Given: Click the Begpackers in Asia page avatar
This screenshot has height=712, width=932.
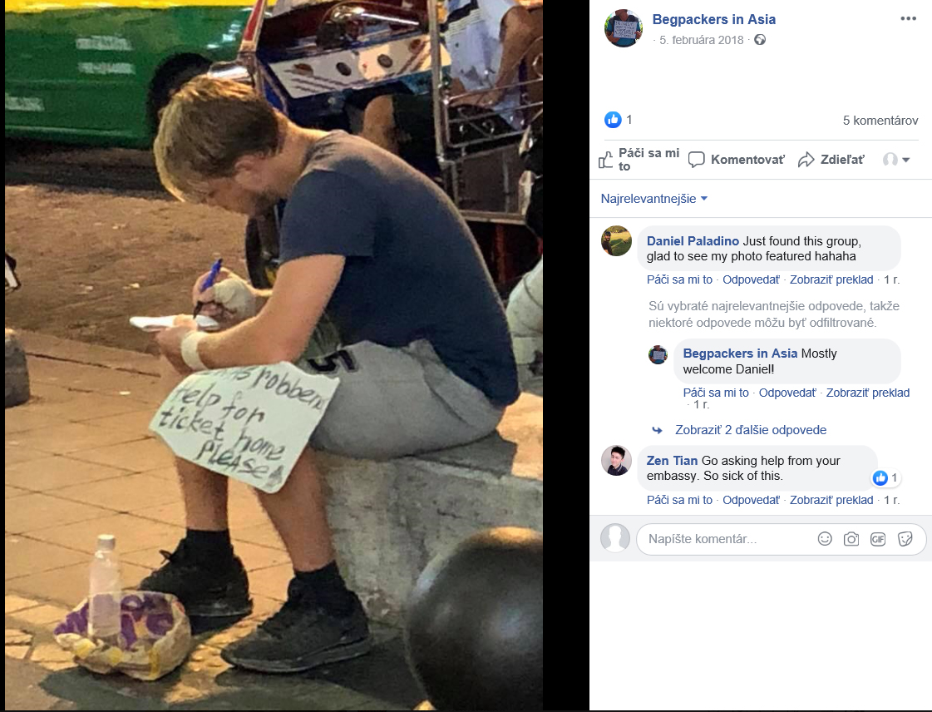Looking at the screenshot, I should [624, 28].
